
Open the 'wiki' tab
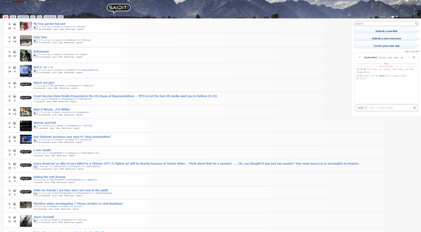pyautogui.click(x=61, y=17)
